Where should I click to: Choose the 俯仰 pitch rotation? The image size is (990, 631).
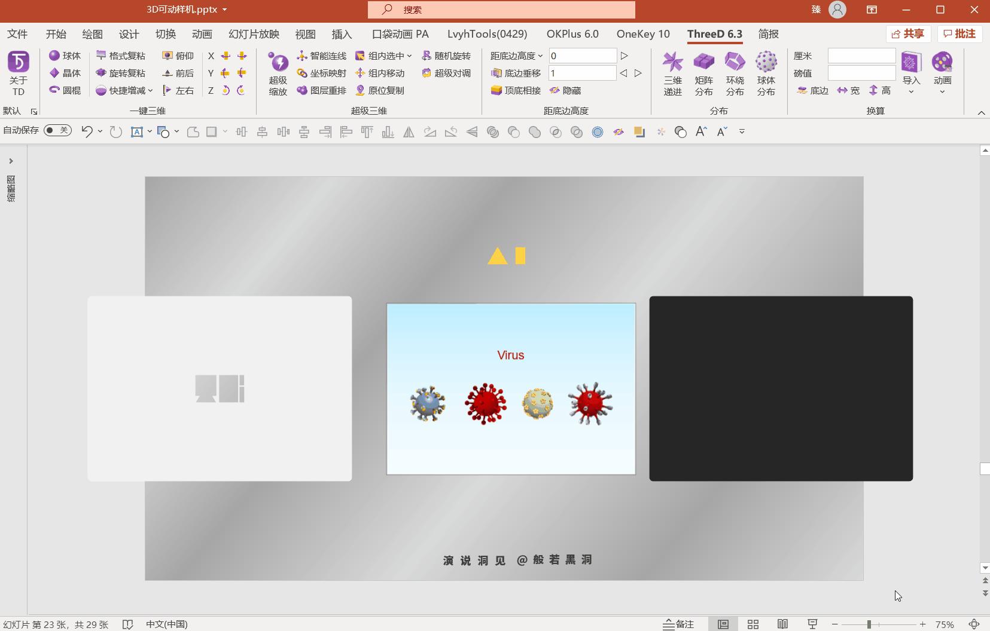click(178, 56)
